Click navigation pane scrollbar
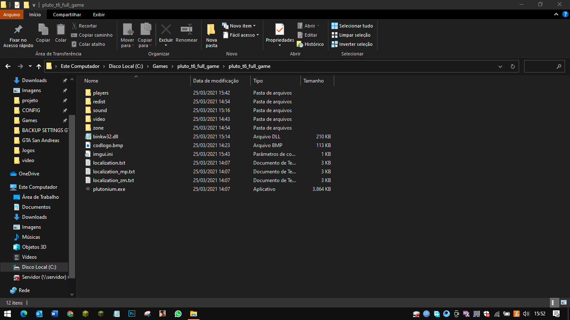Image resolution: width=570 pixels, height=320 pixels. point(72,196)
